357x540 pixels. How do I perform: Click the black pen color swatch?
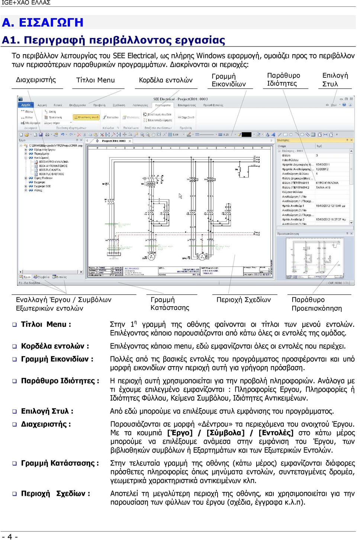coord(247,135)
